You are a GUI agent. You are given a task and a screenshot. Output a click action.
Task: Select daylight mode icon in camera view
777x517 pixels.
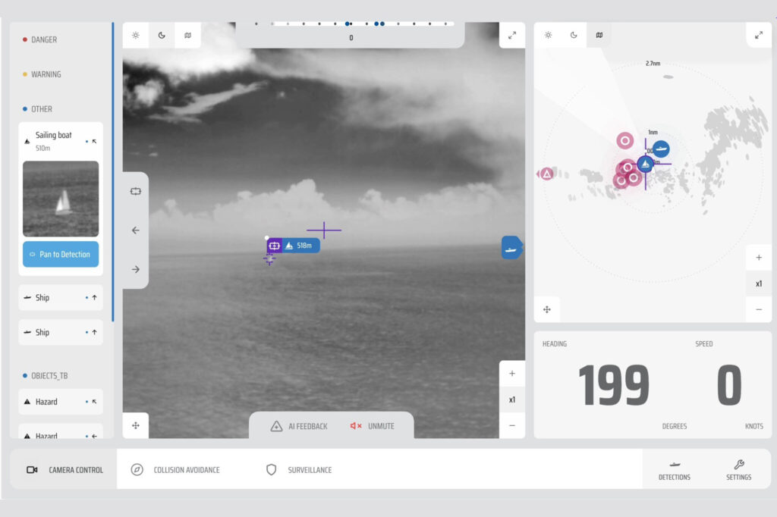[x=136, y=35]
